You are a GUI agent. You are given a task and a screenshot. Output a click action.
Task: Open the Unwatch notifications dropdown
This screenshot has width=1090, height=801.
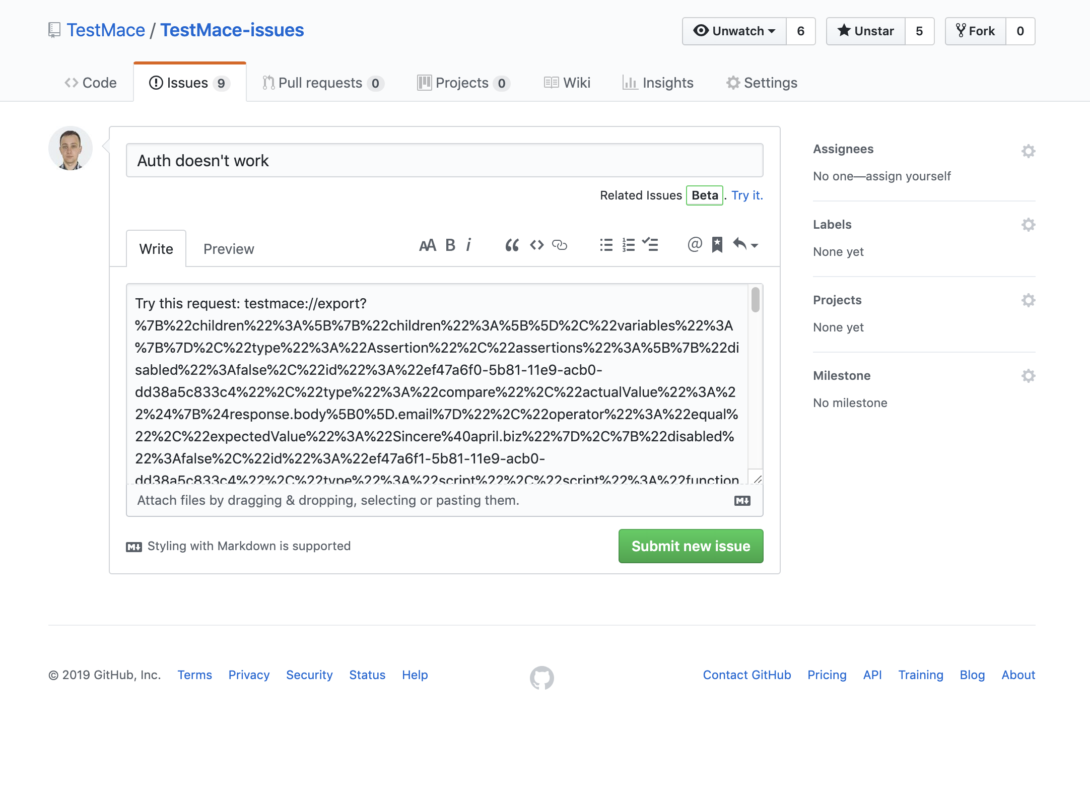click(x=734, y=31)
